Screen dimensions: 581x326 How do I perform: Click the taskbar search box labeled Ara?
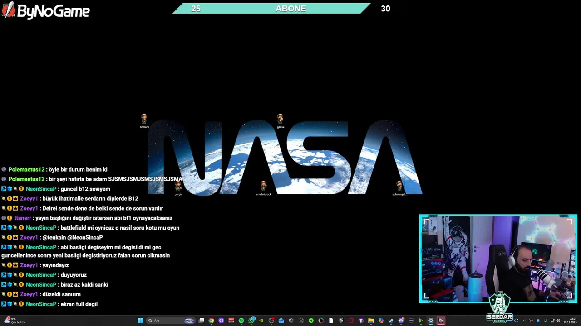click(171, 321)
